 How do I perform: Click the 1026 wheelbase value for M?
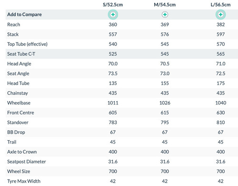(x=165, y=103)
